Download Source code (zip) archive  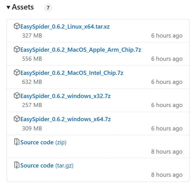(x=43, y=142)
